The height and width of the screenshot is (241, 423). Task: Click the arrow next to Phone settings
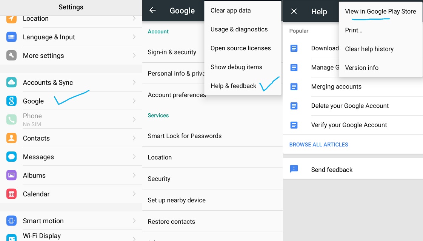tap(134, 119)
